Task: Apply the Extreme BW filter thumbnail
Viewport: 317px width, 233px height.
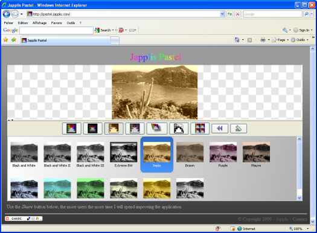Action: coord(124,155)
